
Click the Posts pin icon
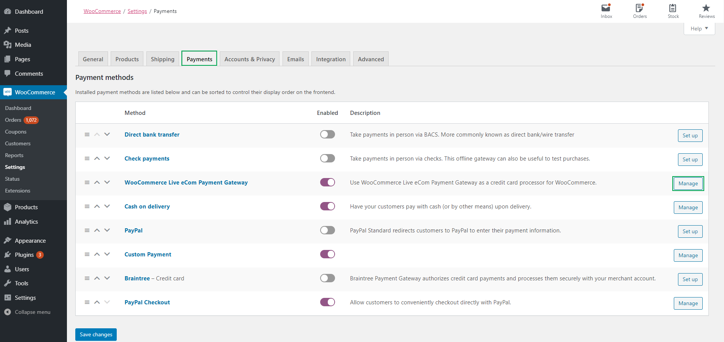(8, 30)
